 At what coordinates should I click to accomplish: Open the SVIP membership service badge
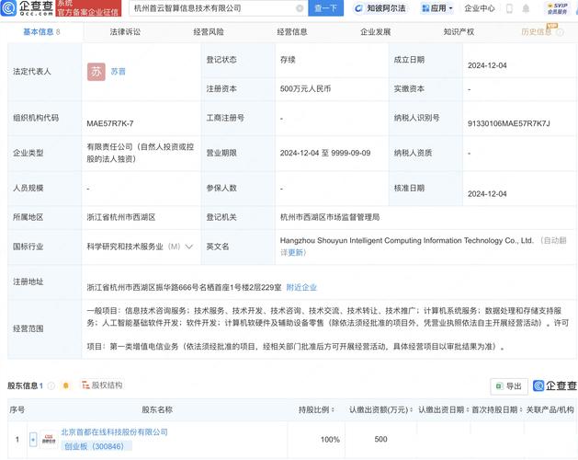558,8
